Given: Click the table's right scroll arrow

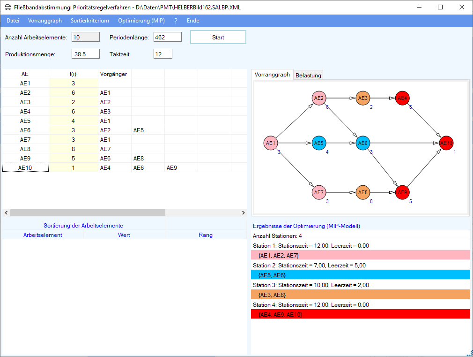Looking at the screenshot, I should (x=243, y=213).
